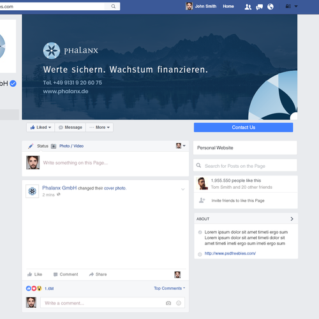Open the post-as identity dropdown in composer
This screenshot has width=319, height=319.
[181, 145]
